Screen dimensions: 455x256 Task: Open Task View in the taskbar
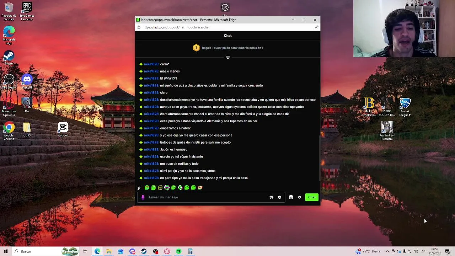point(85,251)
